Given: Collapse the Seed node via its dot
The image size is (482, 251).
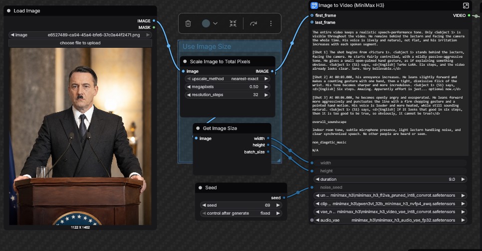Looking at the screenshot, I should (x=200, y=187).
